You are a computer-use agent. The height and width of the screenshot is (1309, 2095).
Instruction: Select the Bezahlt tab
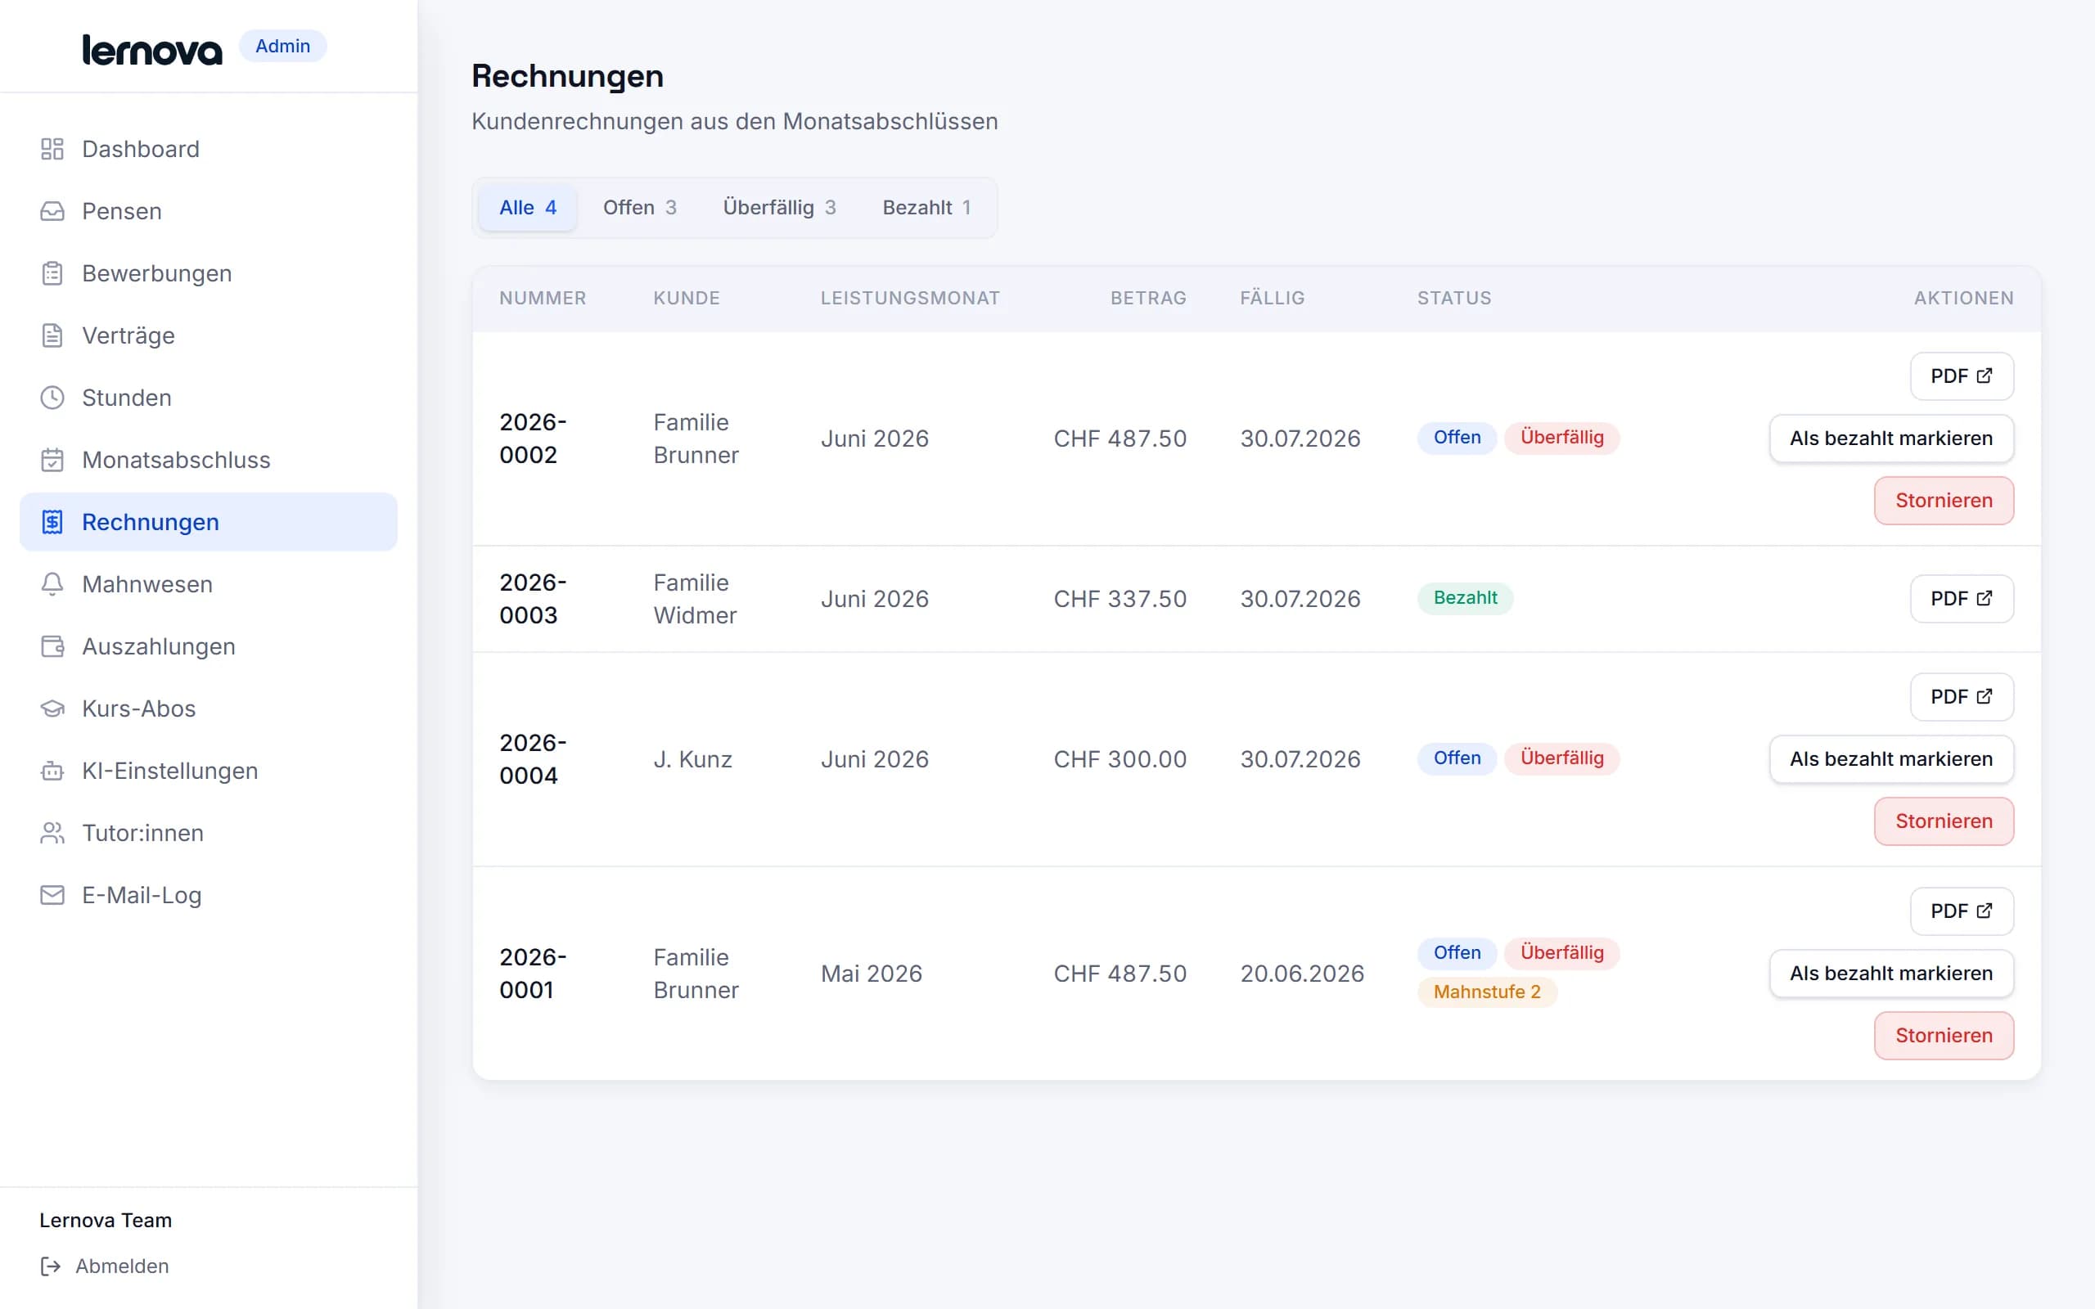[926, 208]
